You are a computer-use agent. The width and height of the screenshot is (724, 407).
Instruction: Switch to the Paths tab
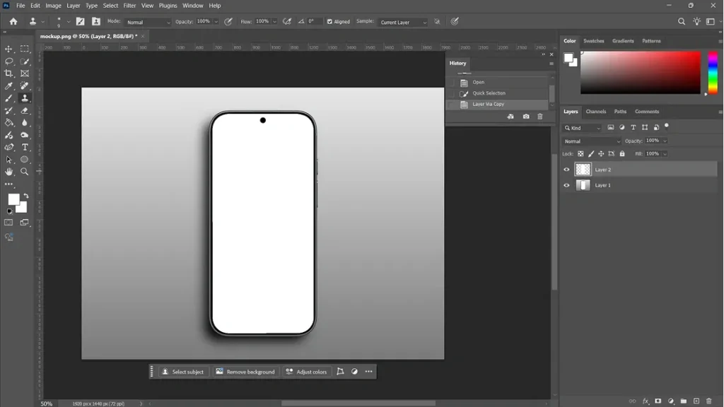pos(620,112)
